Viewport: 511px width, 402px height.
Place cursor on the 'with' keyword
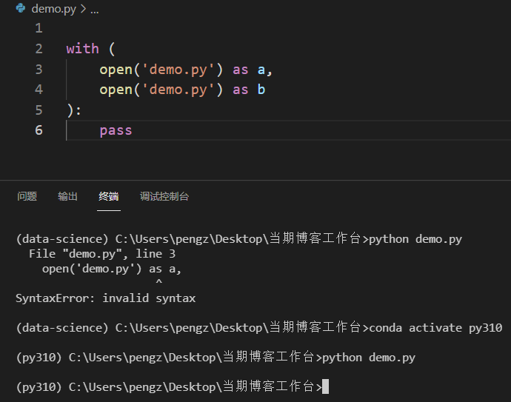[x=82, y=49]
